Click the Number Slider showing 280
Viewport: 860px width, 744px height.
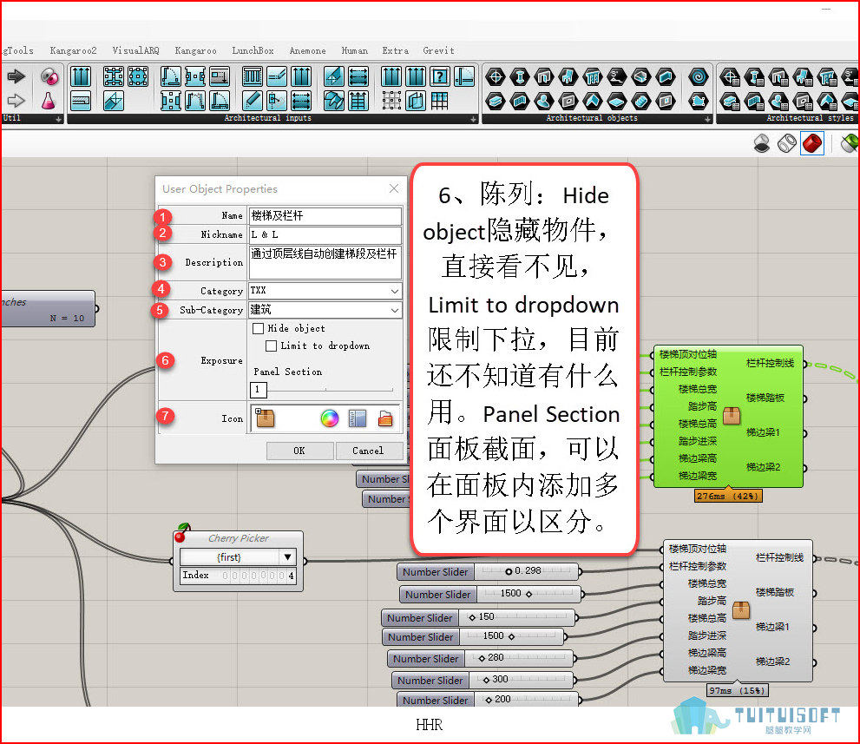[481, 658]
